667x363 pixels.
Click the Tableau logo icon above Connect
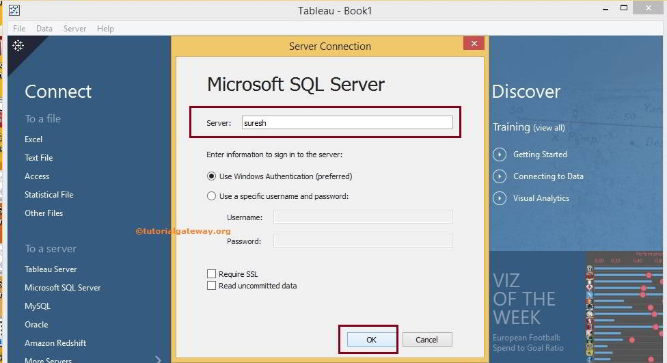(18, 46)
